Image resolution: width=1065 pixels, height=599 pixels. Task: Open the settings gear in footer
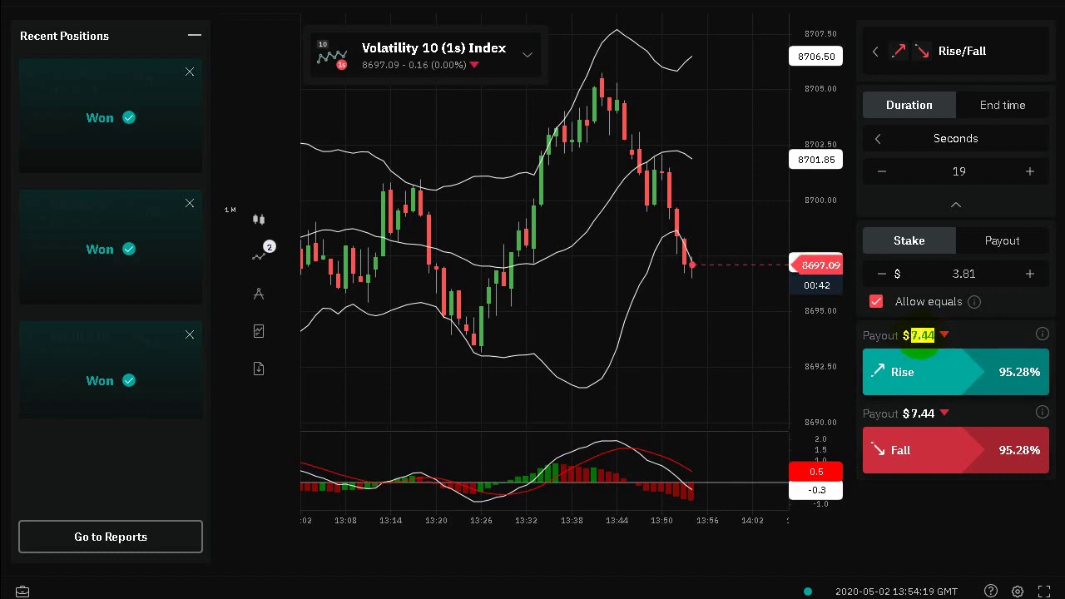[1018, 592]
